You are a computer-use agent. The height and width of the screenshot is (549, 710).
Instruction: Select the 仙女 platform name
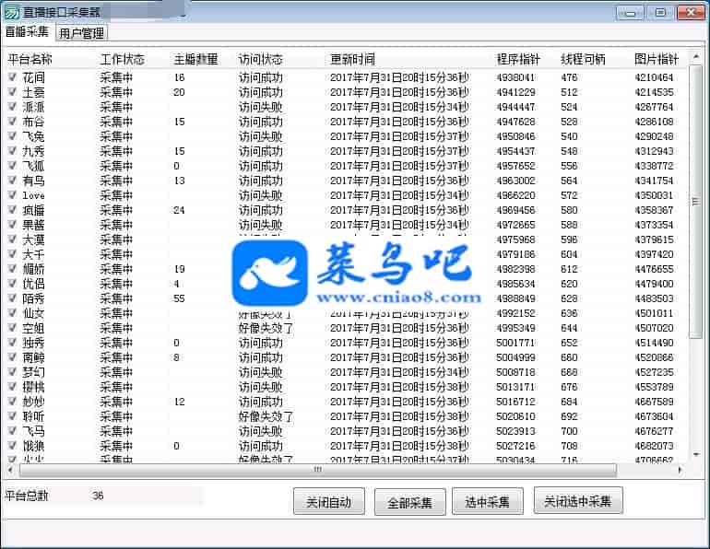(33, 313)
